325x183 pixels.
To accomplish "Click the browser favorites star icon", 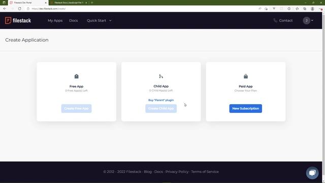I will tap(297, 9).
